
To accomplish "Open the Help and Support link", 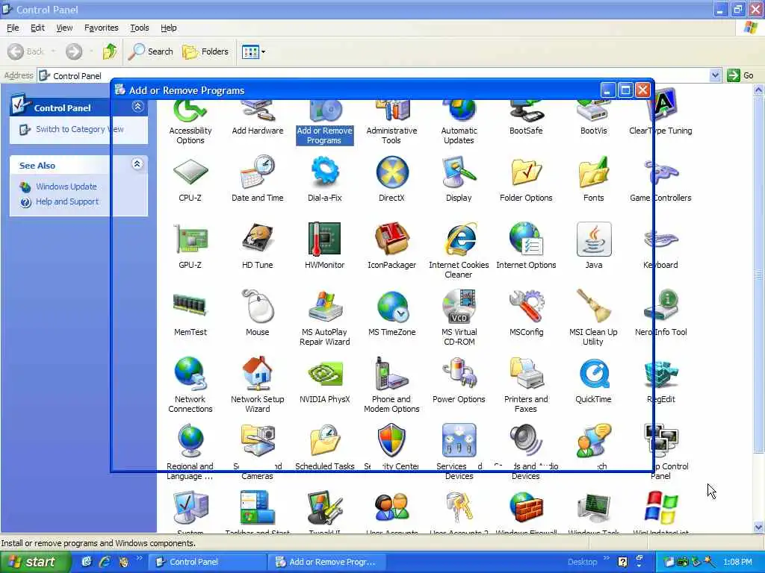I will [66, 201].
